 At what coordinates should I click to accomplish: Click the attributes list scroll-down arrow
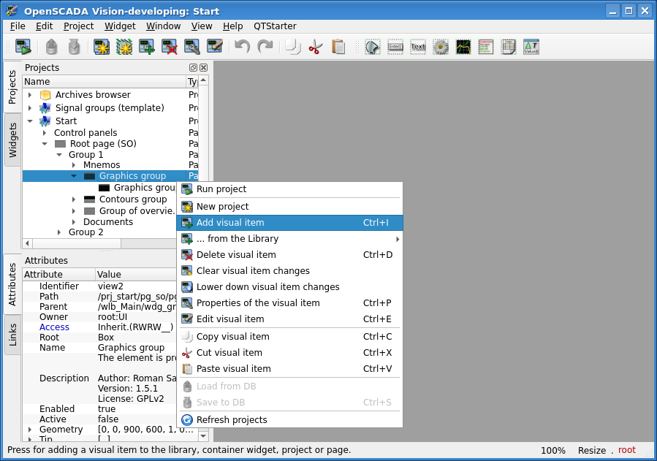[x=203, y=436]
